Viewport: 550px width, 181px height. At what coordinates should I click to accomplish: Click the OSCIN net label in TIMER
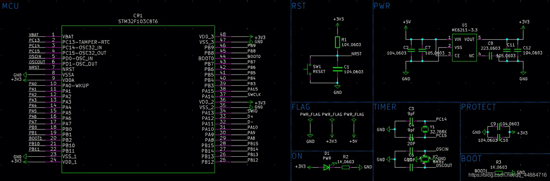pyautogui.click(x=442, y=149)
